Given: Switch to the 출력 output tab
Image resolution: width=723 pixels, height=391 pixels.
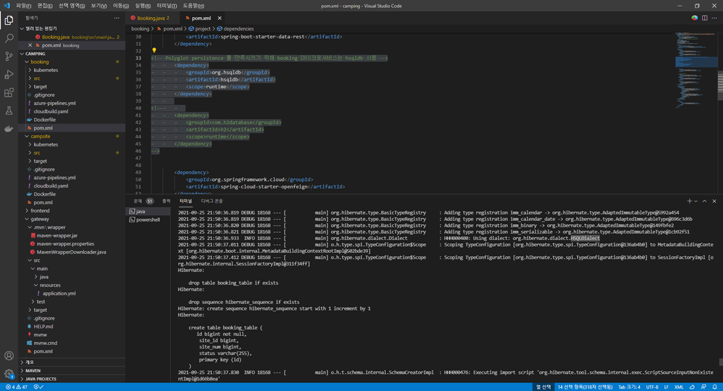Looking at the screenshot, I should tap(166, 201).
